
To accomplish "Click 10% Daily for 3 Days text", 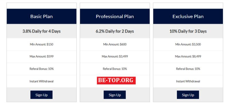I will pyautogui.click(x=188, y=31).
